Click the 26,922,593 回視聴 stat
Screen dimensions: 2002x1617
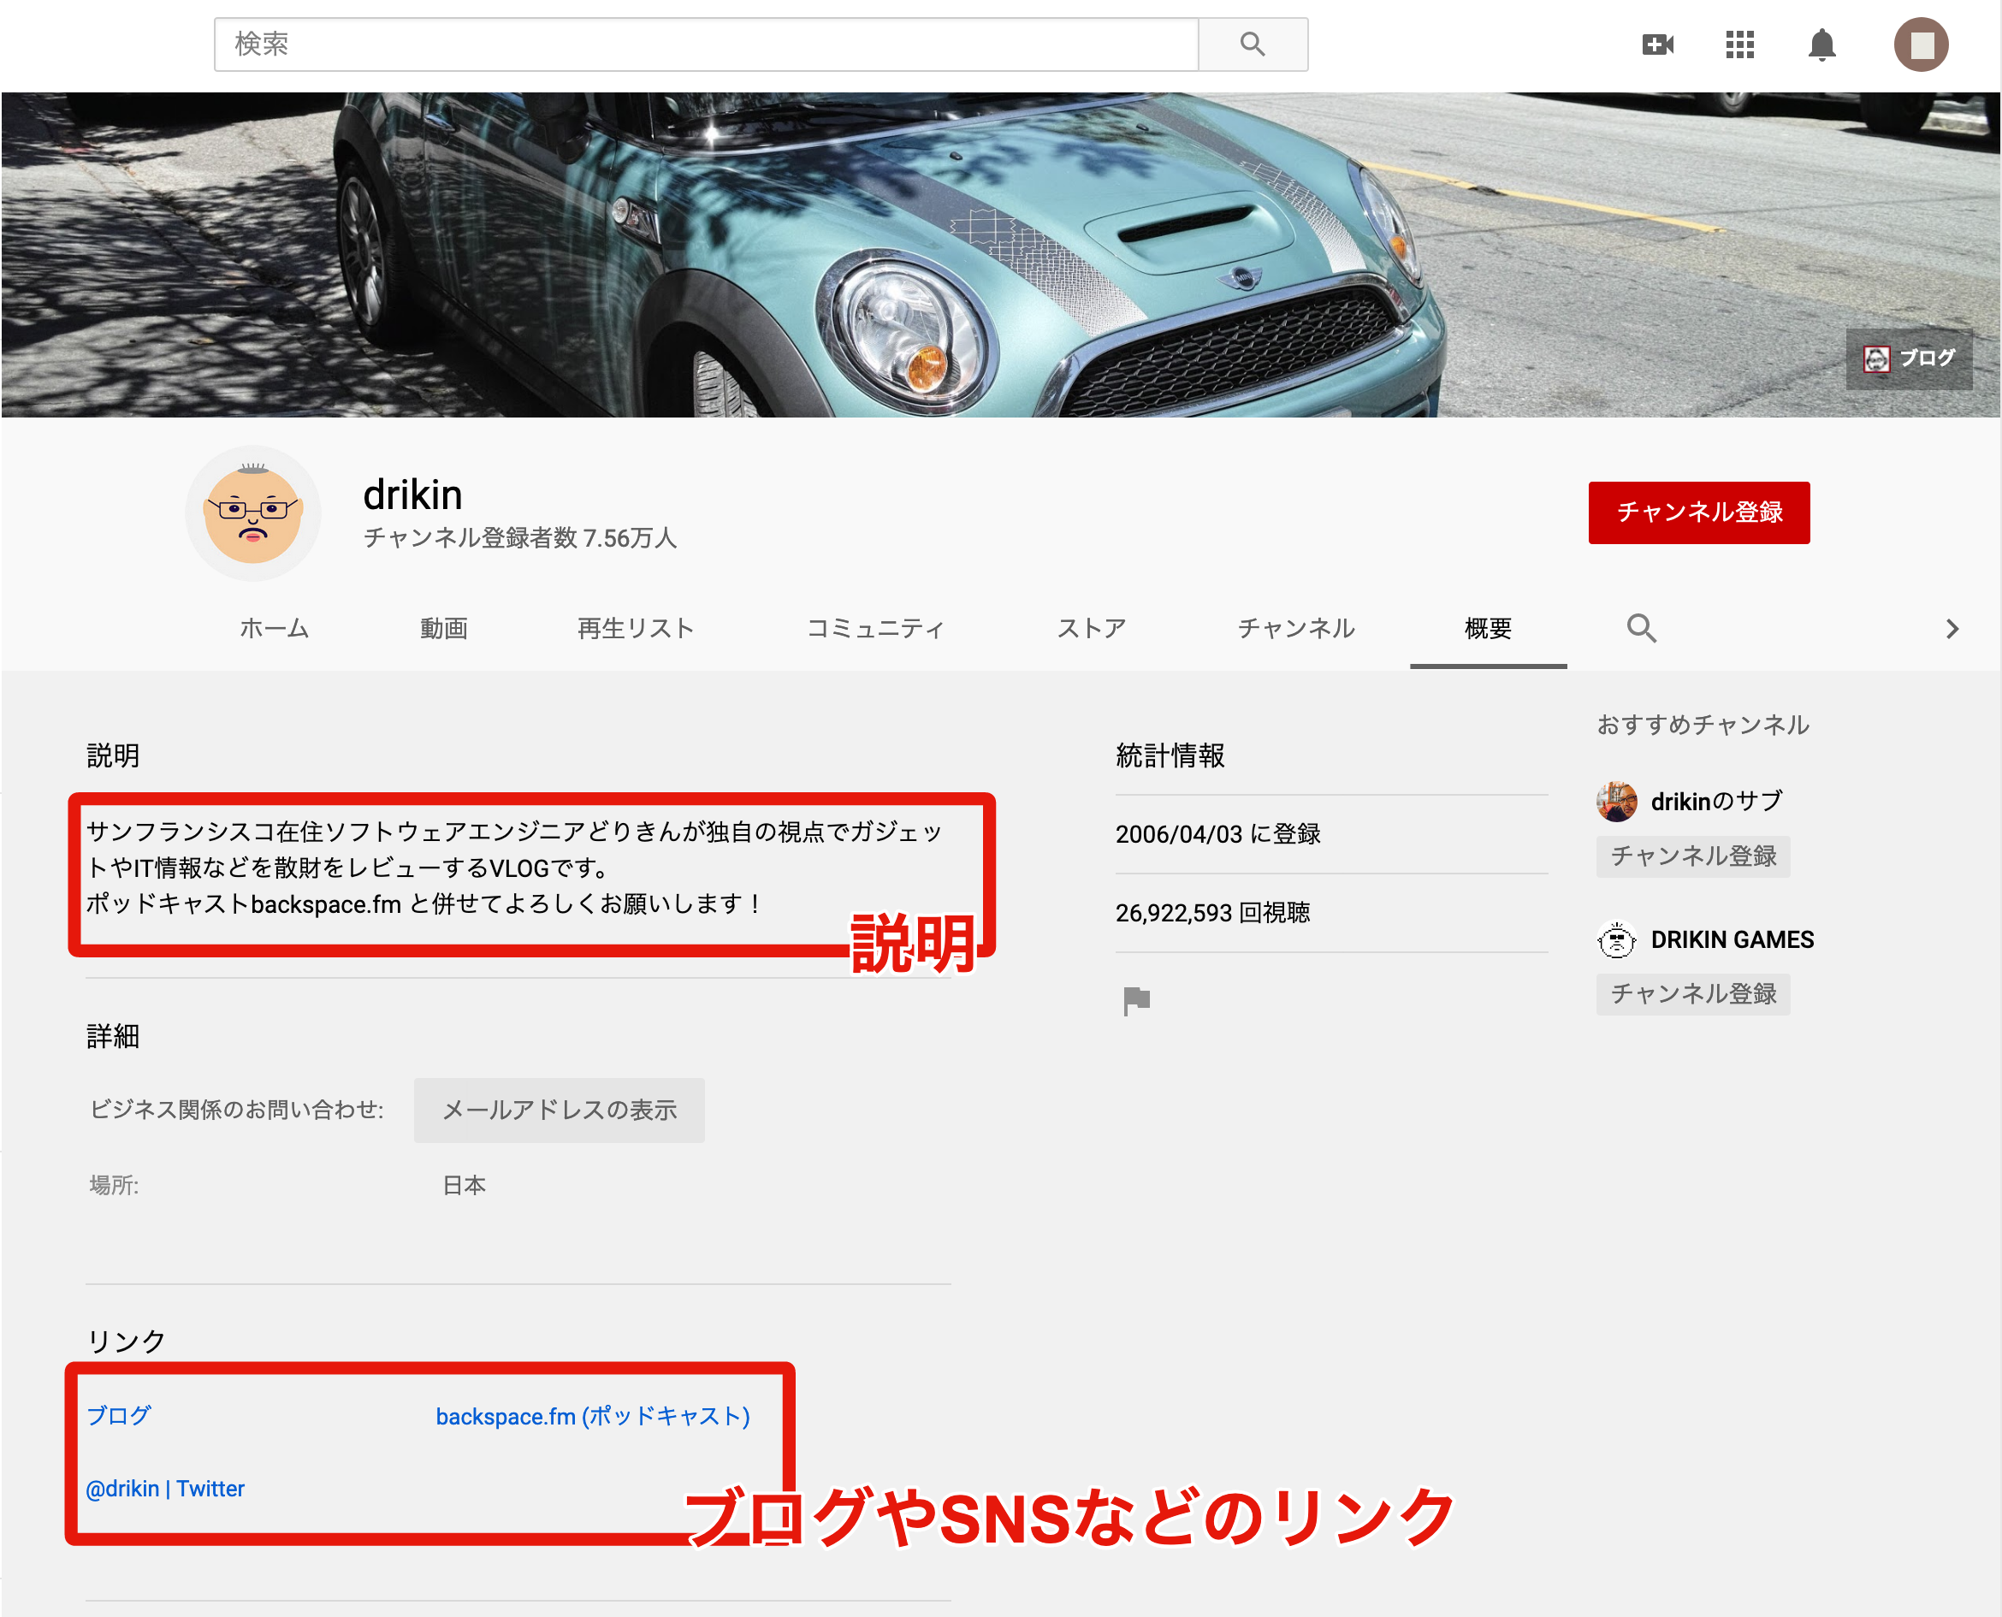[x=1212, y=913]
